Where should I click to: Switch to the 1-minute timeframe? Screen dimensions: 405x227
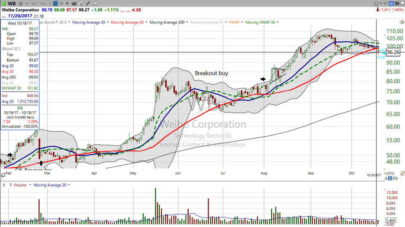[27, 4]
